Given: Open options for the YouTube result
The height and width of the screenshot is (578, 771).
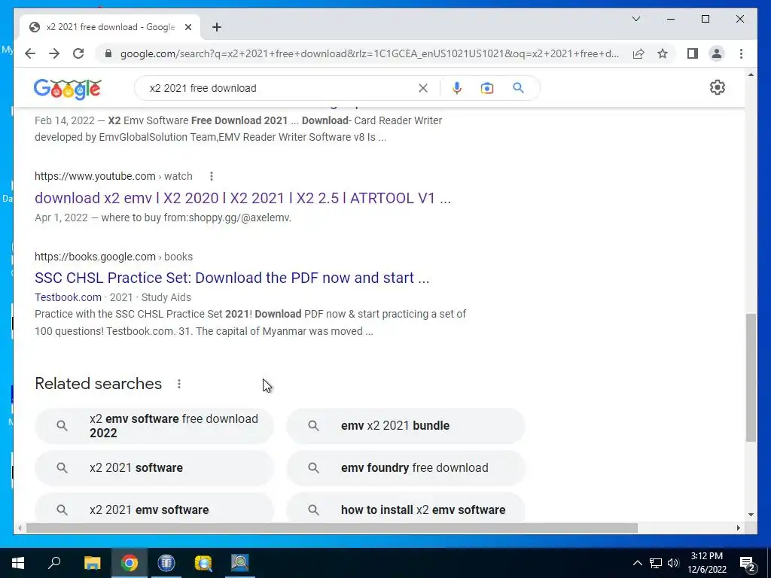Looking at the screenshot, I should point(211,176).
